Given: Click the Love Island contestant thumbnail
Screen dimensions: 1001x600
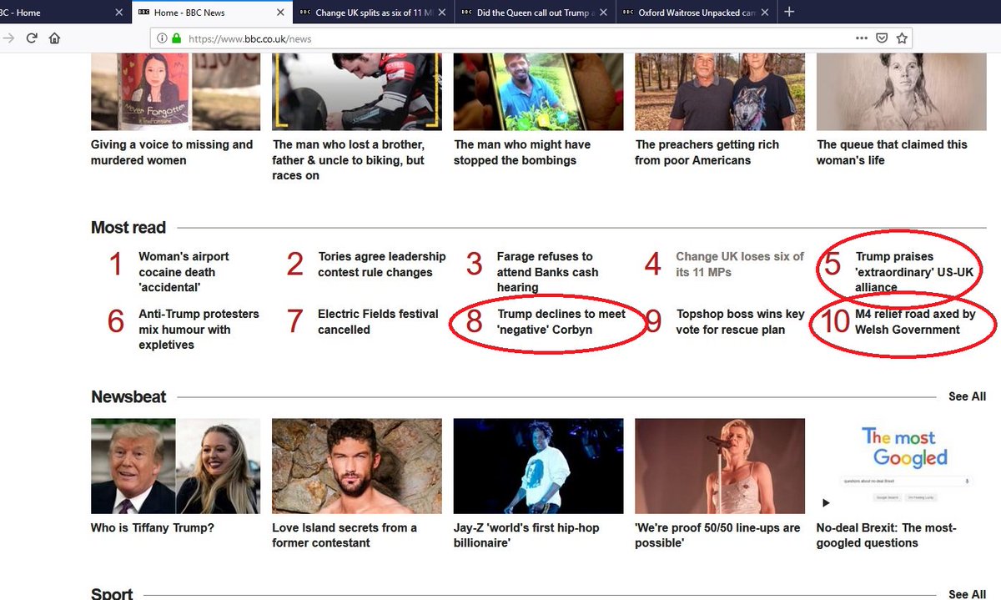Looking at the screenshot, I should click(357, 466).
